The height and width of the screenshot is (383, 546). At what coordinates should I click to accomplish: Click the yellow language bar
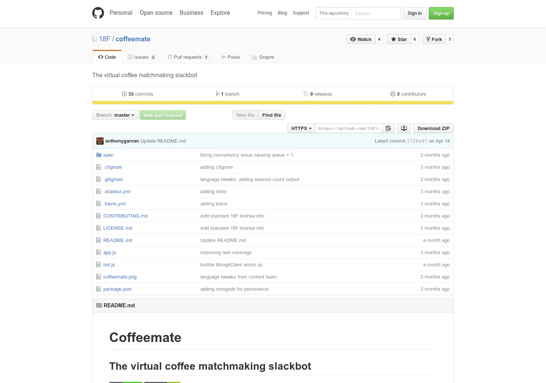click(273, 103)
